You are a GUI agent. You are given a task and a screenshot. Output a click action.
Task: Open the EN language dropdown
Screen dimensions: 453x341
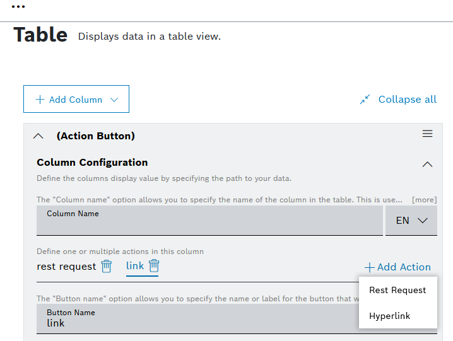pos(411,221)
